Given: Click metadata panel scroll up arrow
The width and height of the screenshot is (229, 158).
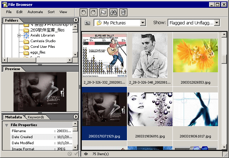Looking at the screenshot, I should [x=75, y=124].
